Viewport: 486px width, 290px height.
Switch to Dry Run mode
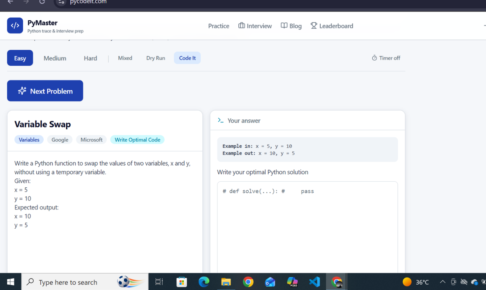tap(156, 58)
